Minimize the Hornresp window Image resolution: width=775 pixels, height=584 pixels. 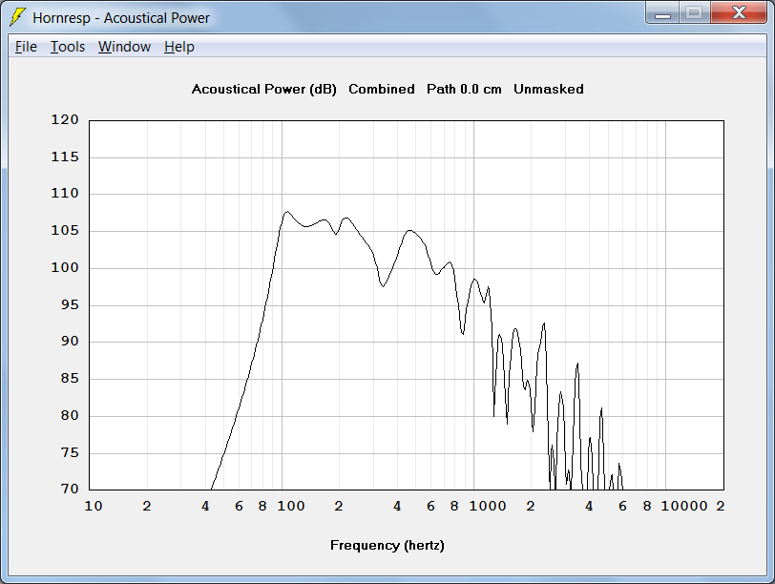coord(662,13)
